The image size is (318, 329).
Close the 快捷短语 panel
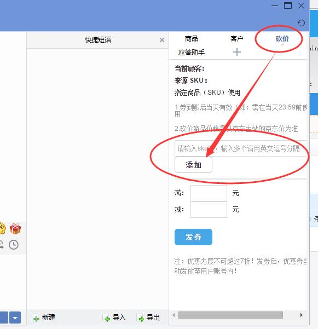pos(161,40)
